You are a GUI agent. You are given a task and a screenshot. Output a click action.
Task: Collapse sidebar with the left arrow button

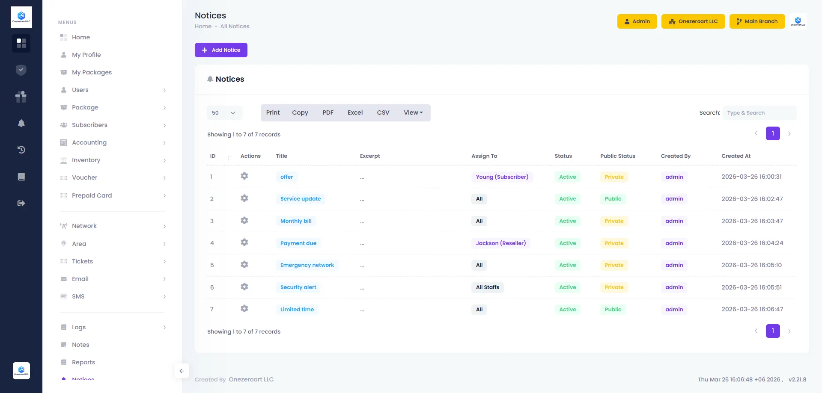point(182,371)
